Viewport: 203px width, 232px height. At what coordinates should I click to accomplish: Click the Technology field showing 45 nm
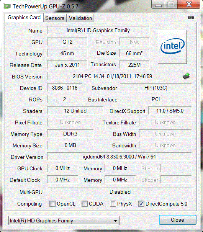pyautogui.click(x=67, y=53)
